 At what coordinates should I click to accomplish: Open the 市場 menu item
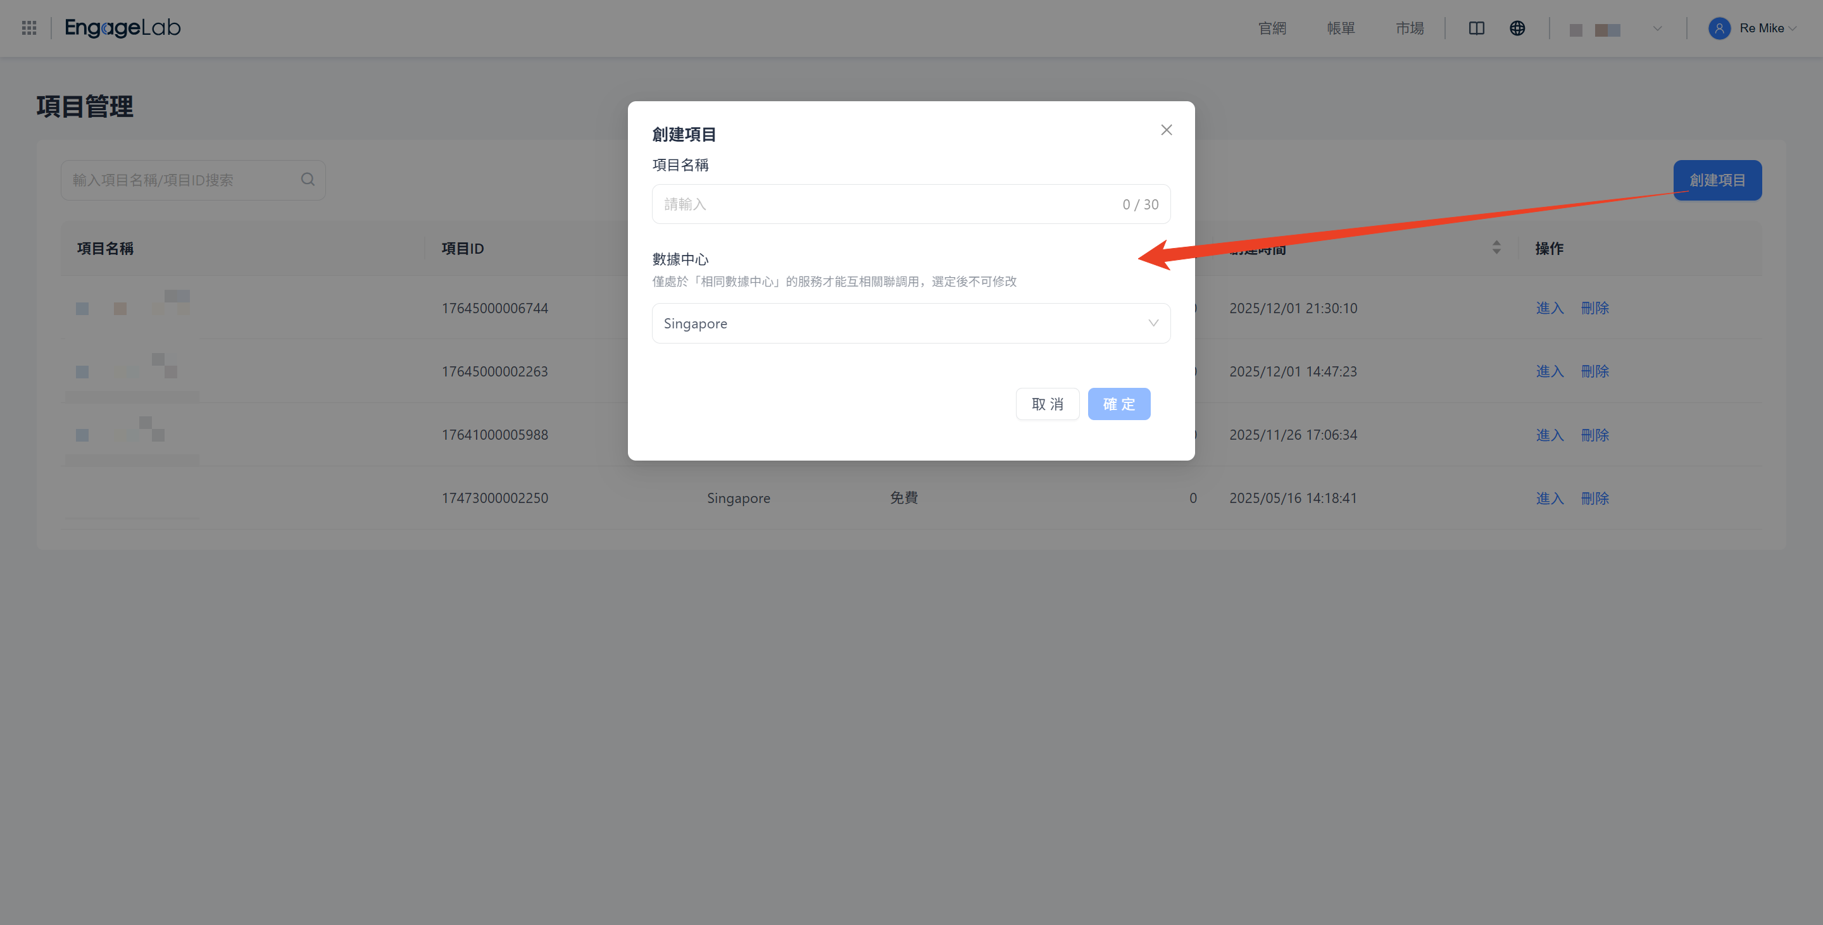click(x=1409, y=28)
